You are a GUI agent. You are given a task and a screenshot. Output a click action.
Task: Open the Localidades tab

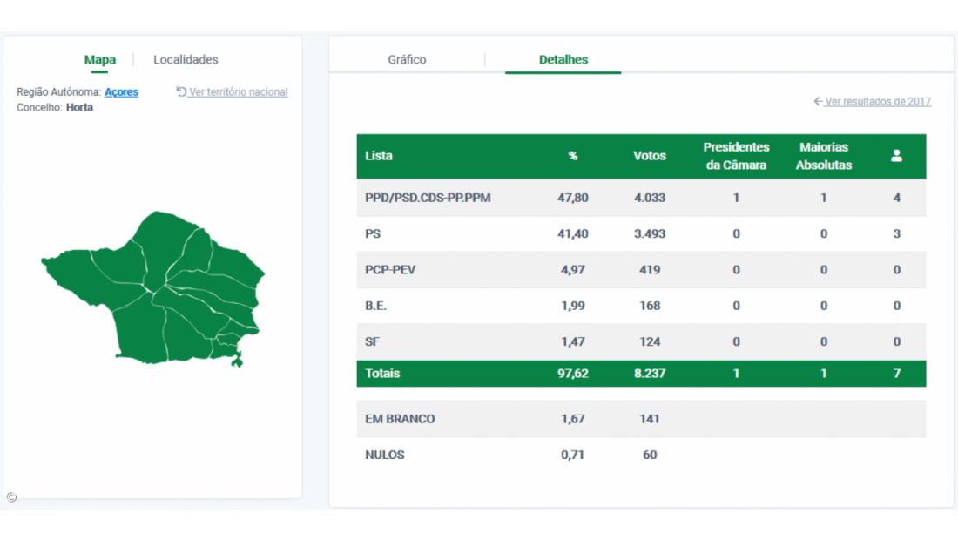pos(186,60)
